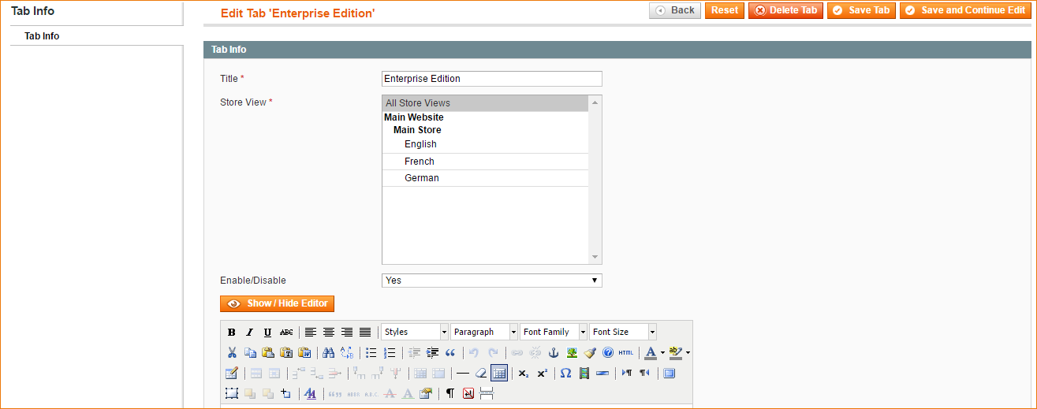
Task: Insert an anchor with the anchor icon
Action: [554, 353]
